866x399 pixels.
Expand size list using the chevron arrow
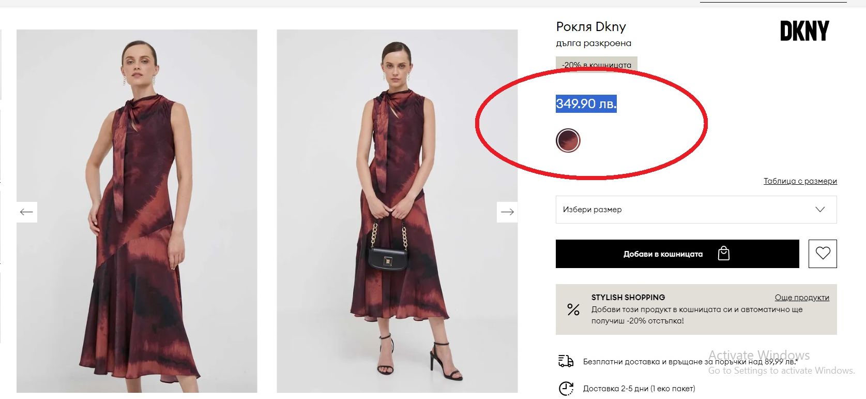(820, 210)
